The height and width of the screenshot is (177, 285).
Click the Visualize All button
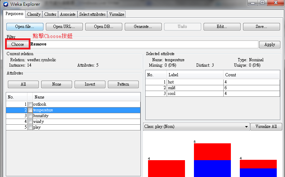(266, 127)
